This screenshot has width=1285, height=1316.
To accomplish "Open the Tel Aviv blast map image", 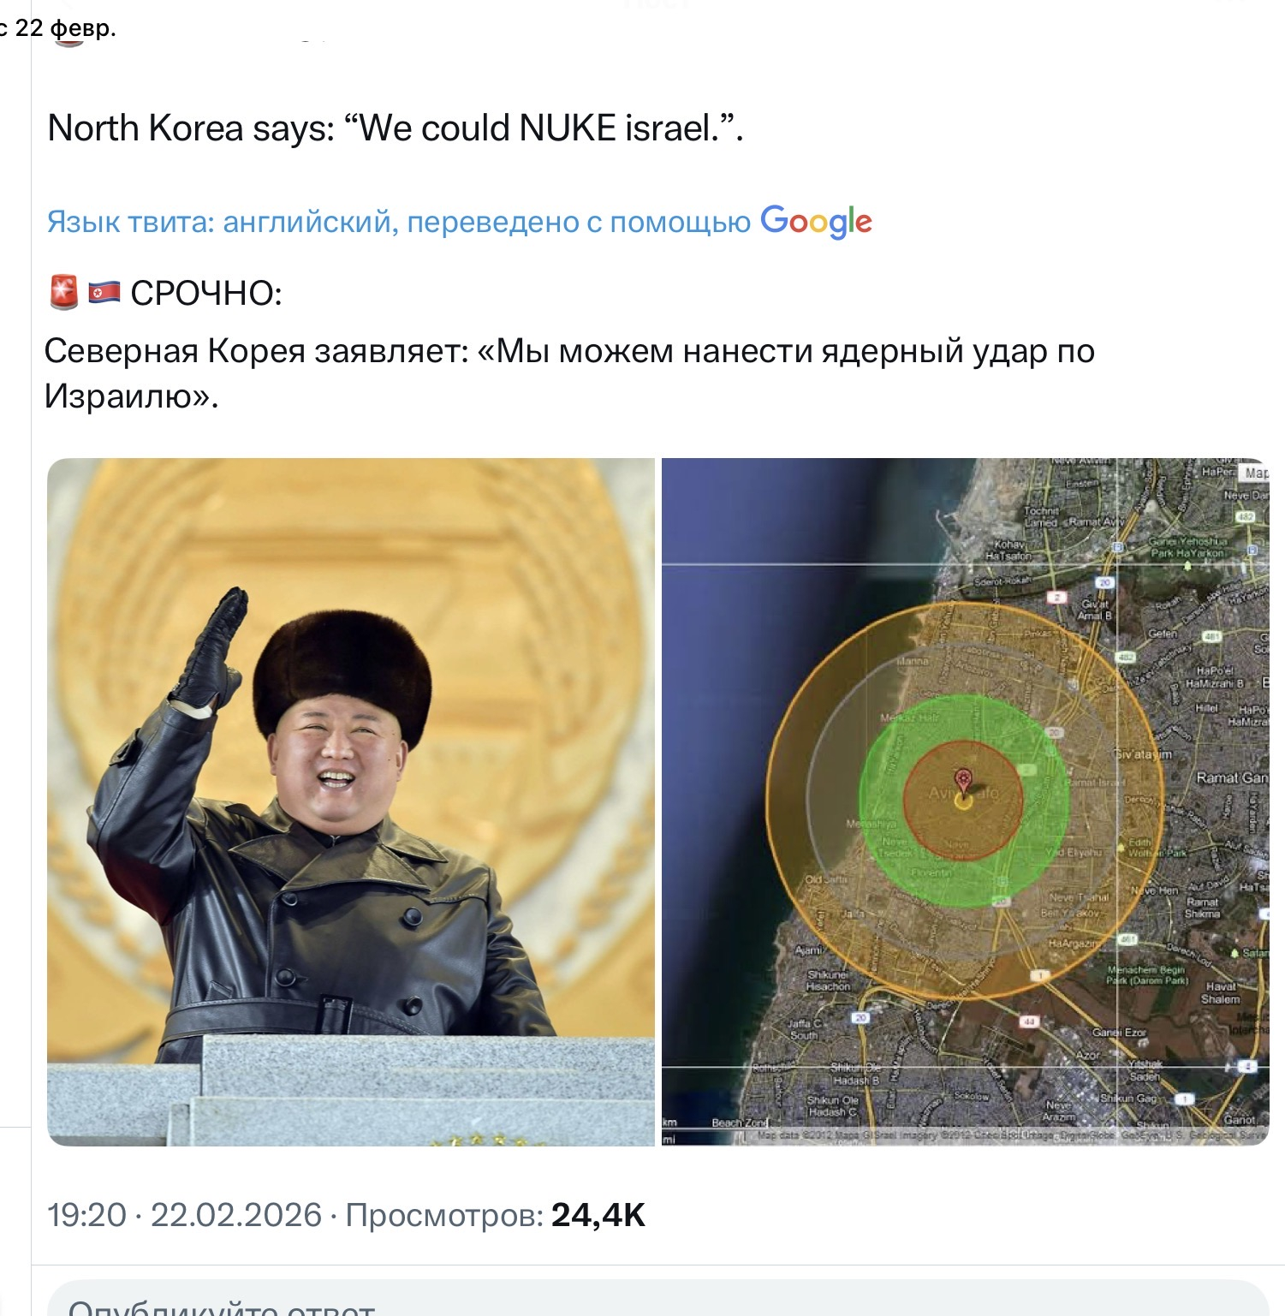I will pos(965,801).
